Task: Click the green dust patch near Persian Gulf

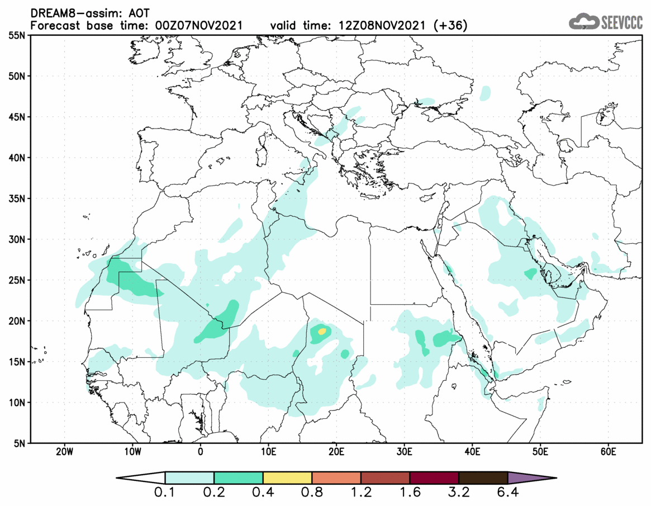Action: tap(531, 274)
